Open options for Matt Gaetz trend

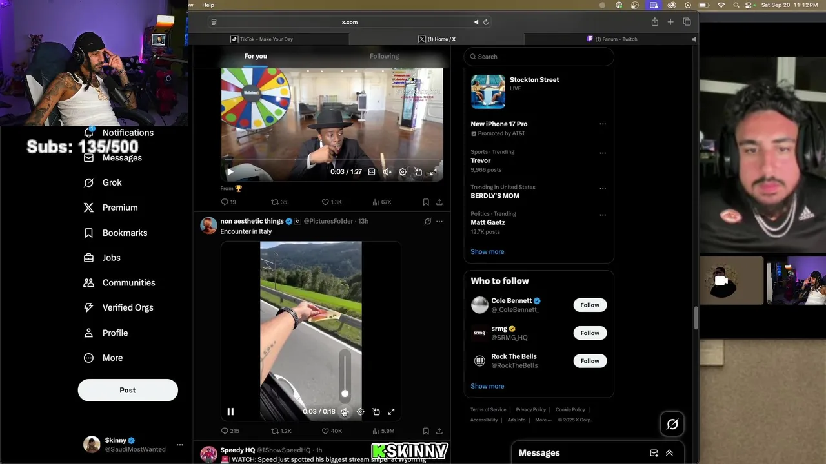(x=603, y=215)
